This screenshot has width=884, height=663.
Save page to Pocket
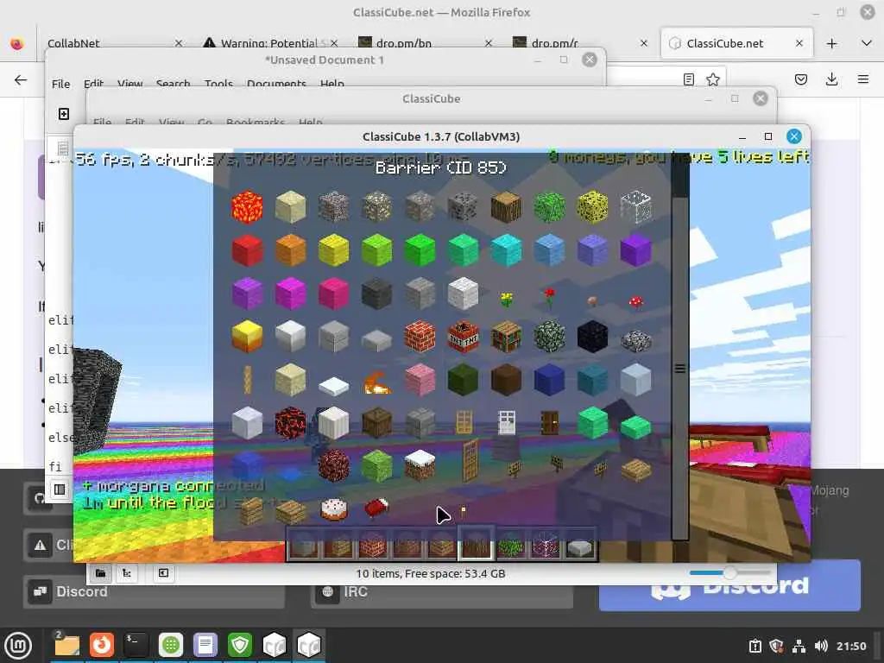[x=800, y=79]
